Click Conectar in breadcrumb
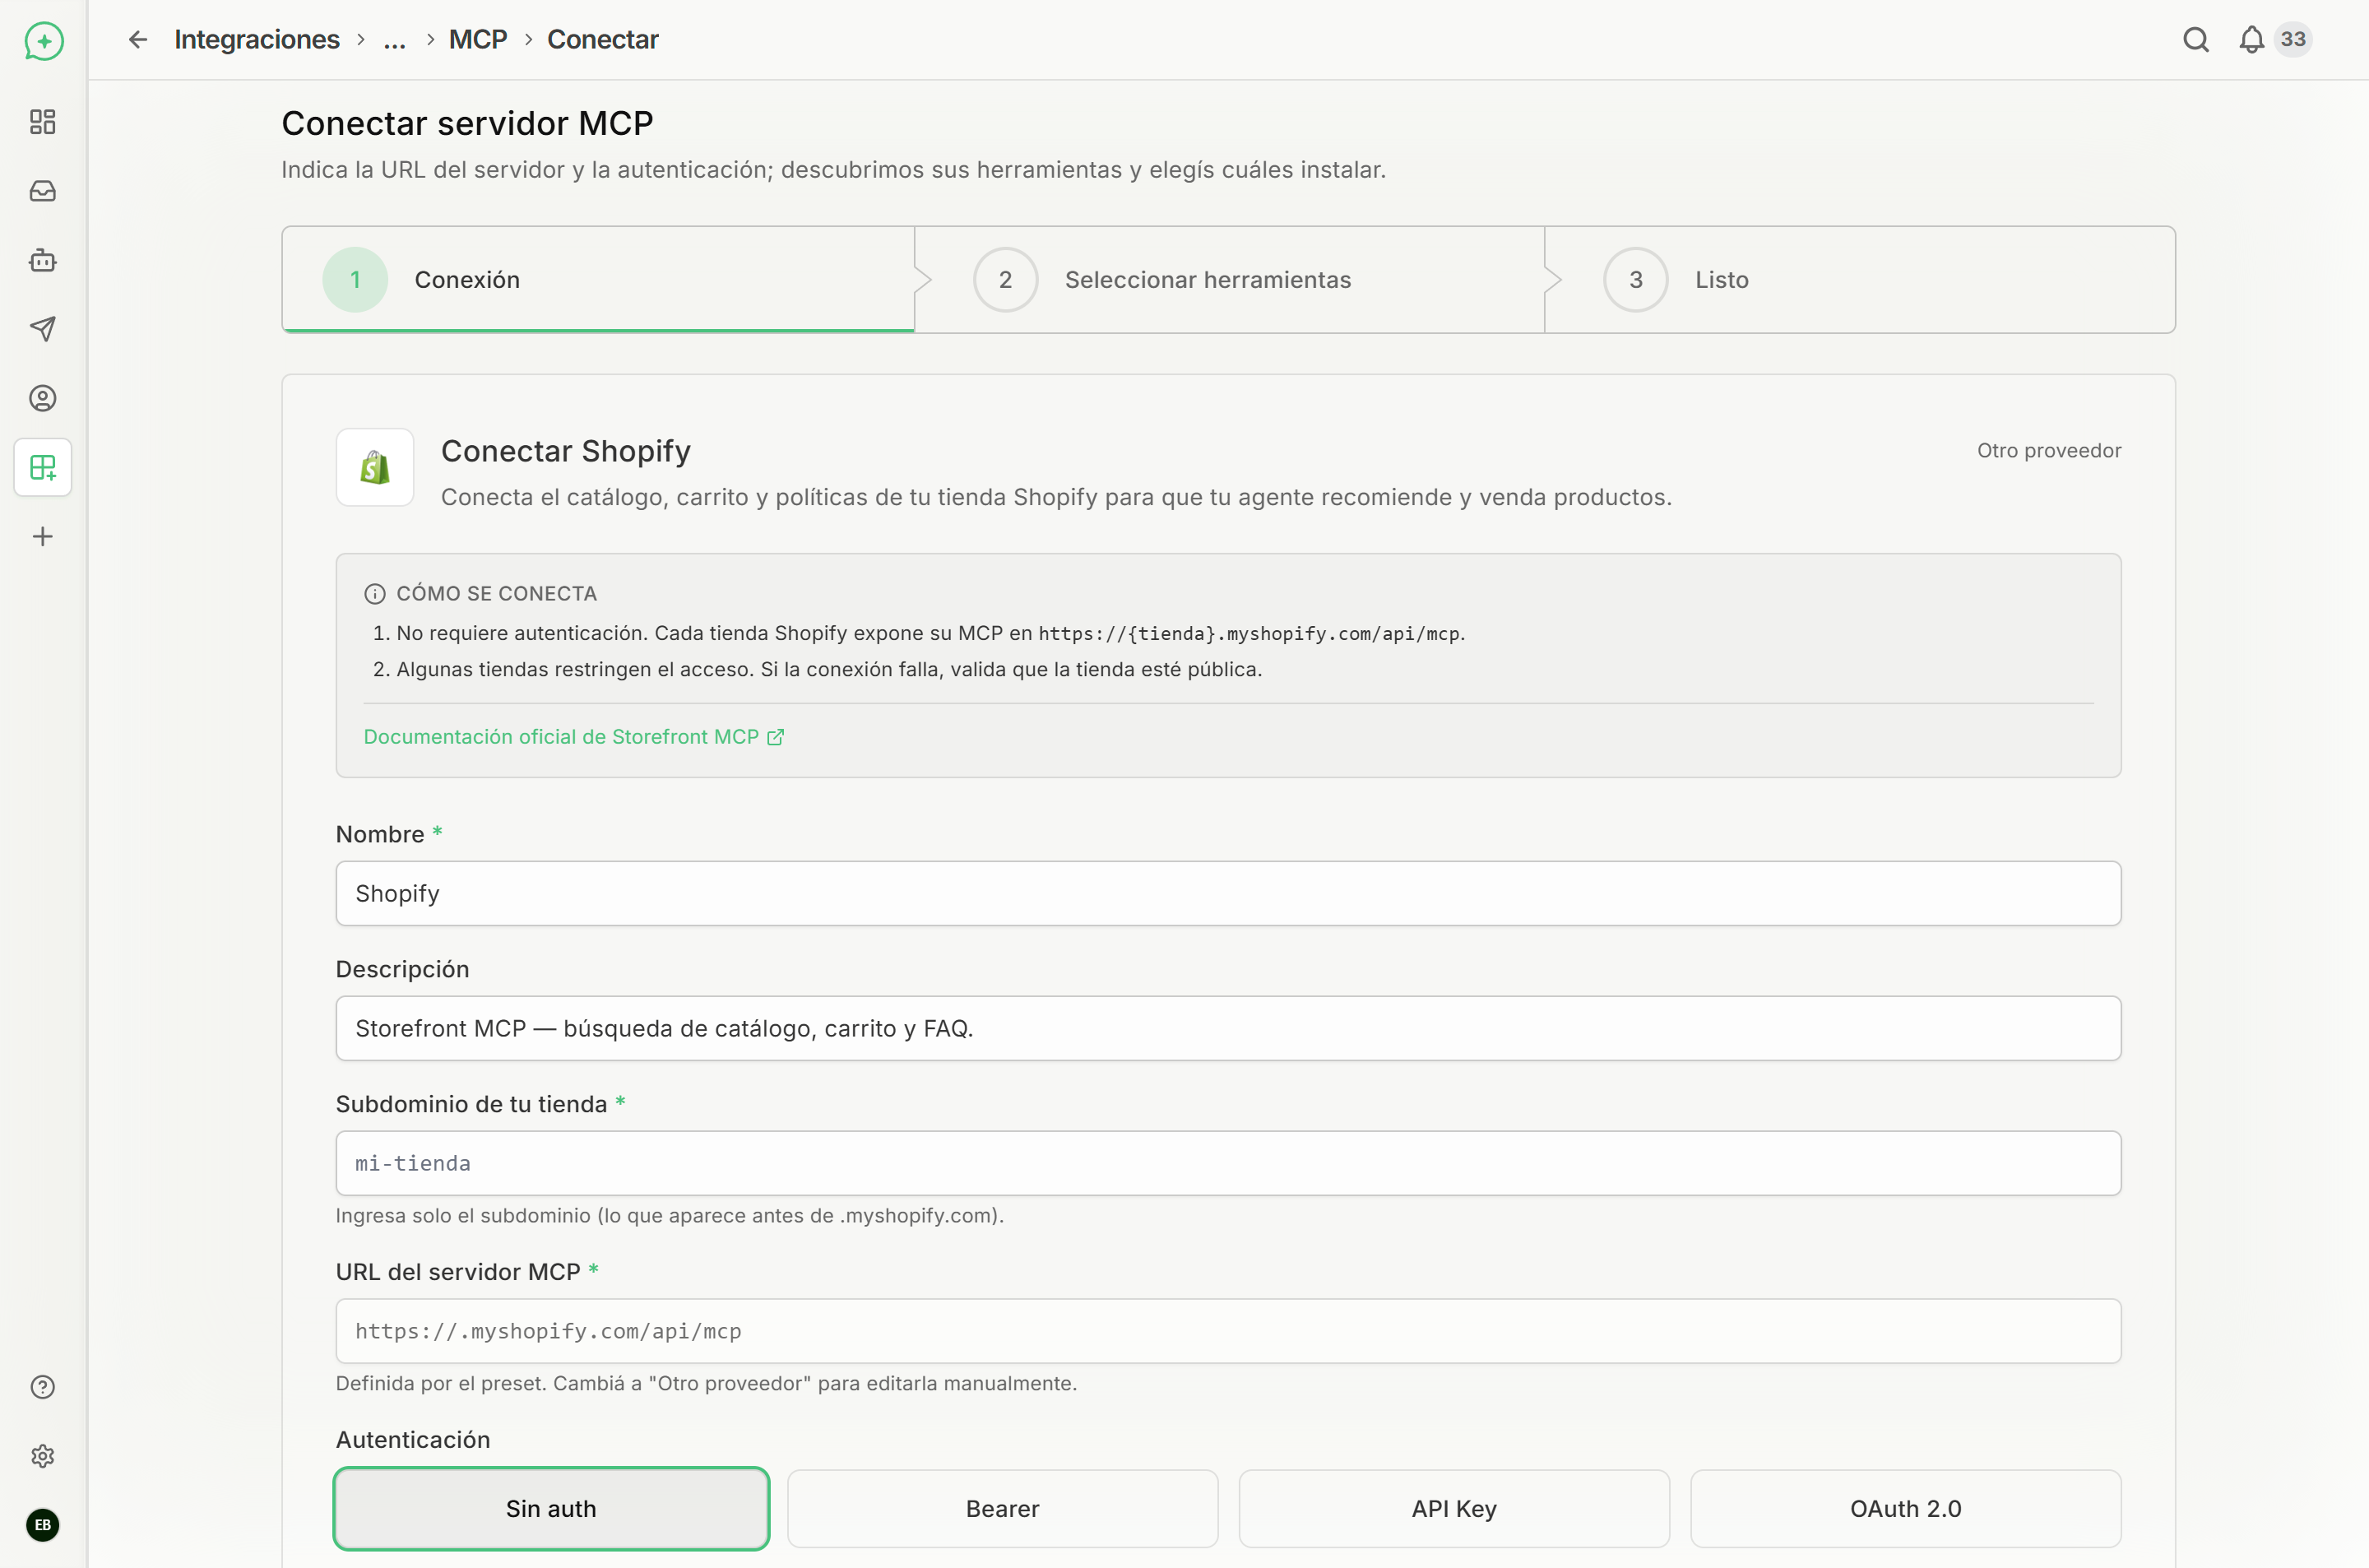Image resolution: width=2369 pixels, height=1568 pixels. pos(603,39)
